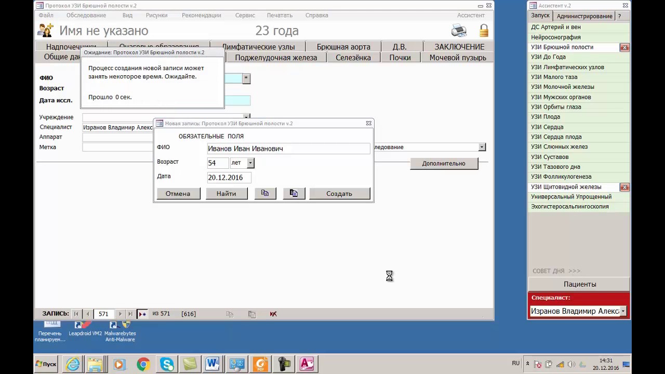
Task: Click the Создать button
Action: tap(339, 193)
